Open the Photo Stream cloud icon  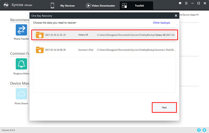[21, 94]
